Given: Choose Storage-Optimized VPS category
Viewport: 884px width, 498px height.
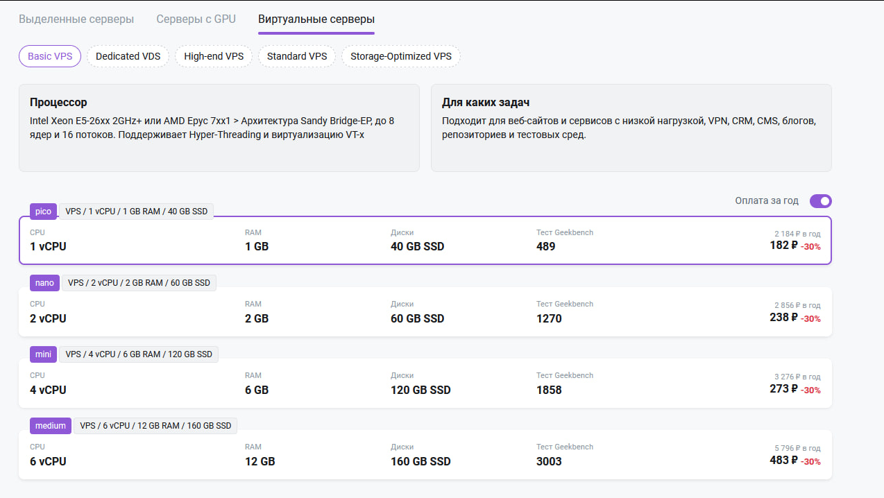Looking at the screenshot, I should coord(401,56).
